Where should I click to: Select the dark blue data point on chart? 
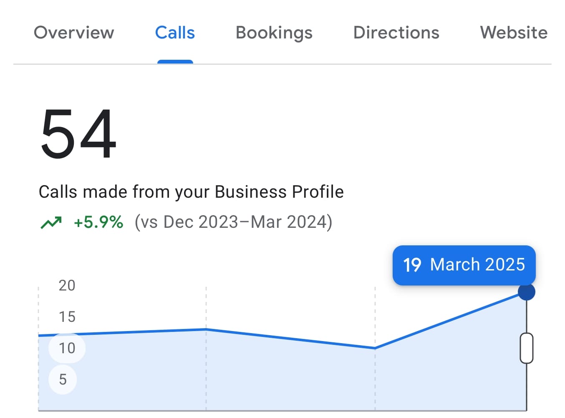coord(526,292)
